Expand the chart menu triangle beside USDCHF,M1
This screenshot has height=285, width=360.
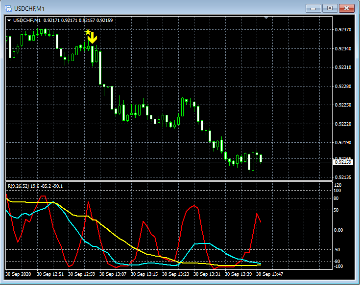(9, 21)
